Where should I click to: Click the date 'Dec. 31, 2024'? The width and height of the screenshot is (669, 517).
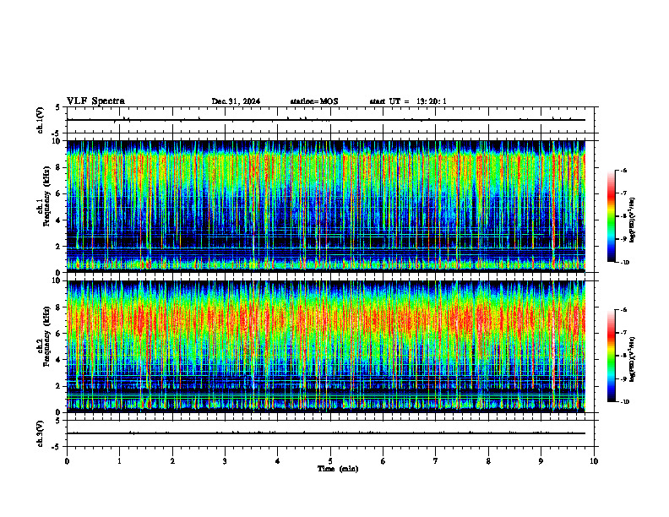pos(236,101)
